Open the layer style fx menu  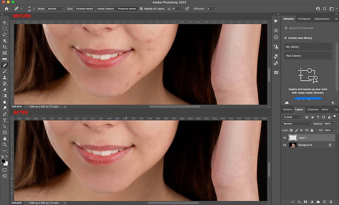point(299,202)
